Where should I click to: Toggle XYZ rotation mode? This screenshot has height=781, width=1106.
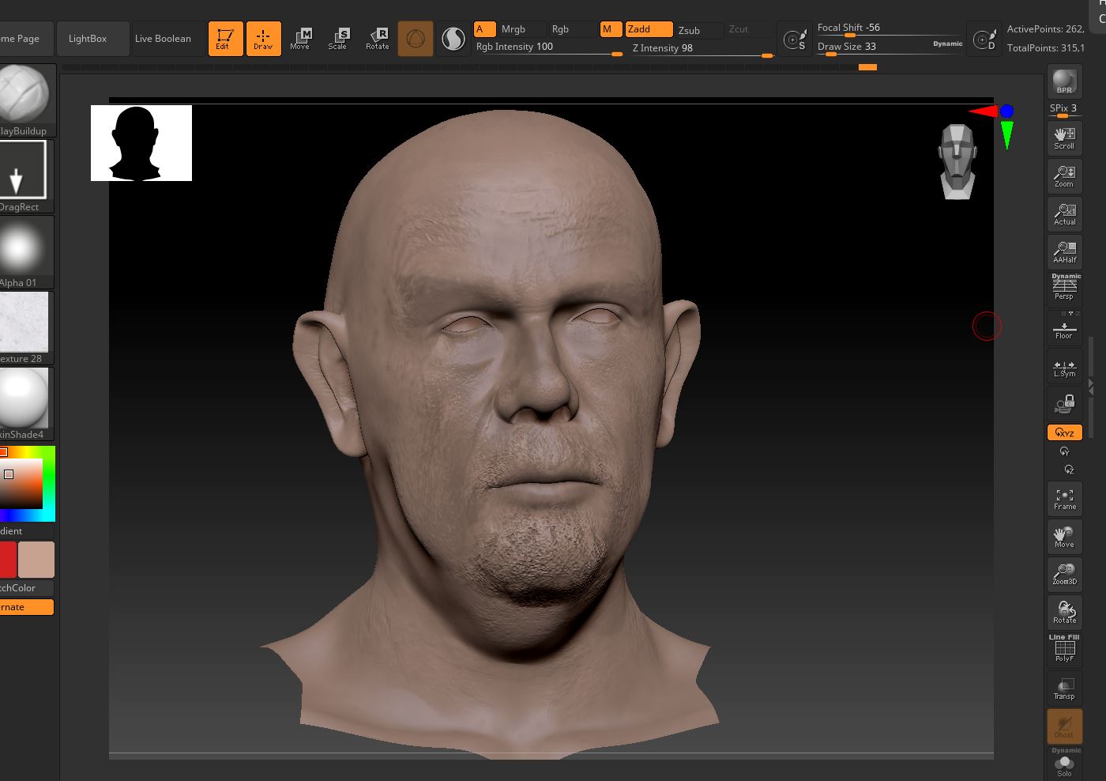1064,432
